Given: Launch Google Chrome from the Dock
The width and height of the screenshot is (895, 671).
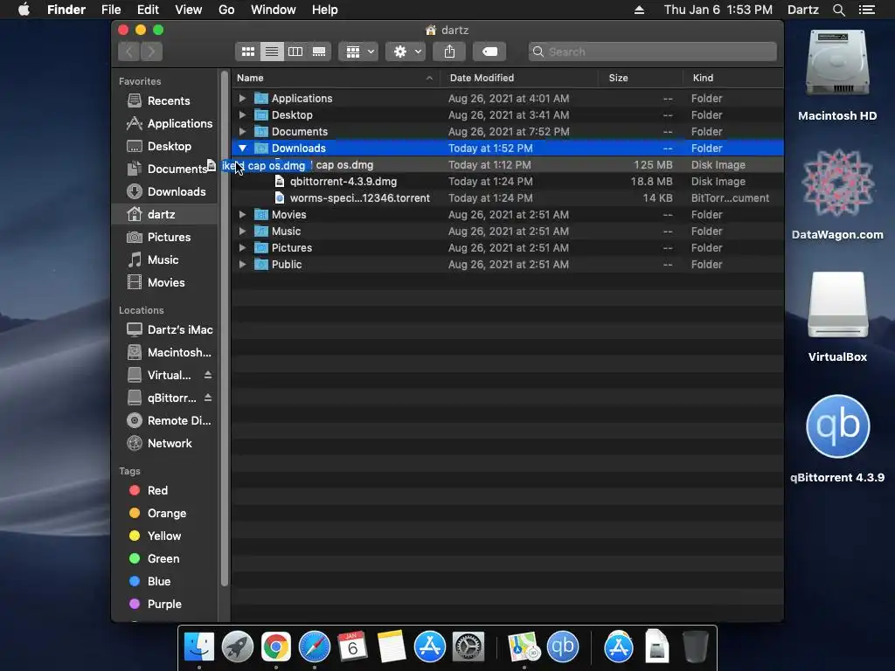Looking at the screenshot, I should click(275, 647).
